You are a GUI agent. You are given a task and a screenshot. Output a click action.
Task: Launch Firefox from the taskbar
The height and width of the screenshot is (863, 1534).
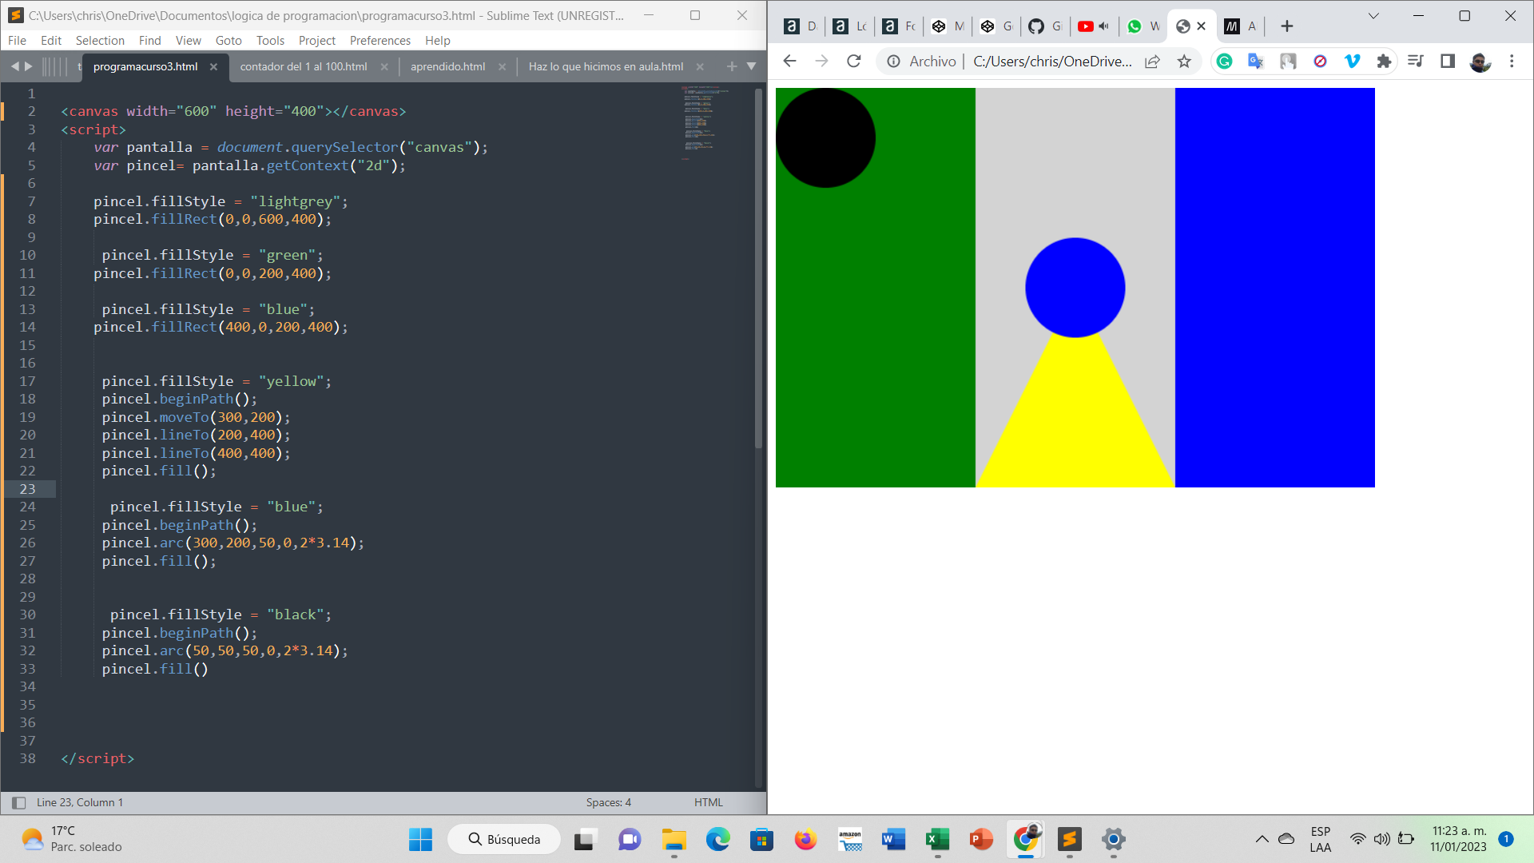click(805, 839)
